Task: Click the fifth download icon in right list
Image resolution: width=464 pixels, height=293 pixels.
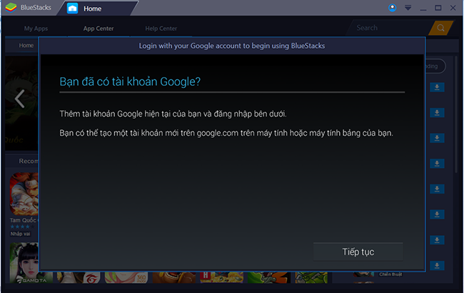Action: point(437,189)
